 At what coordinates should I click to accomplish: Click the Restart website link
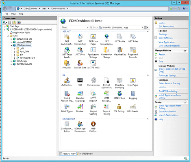(162, 55)
